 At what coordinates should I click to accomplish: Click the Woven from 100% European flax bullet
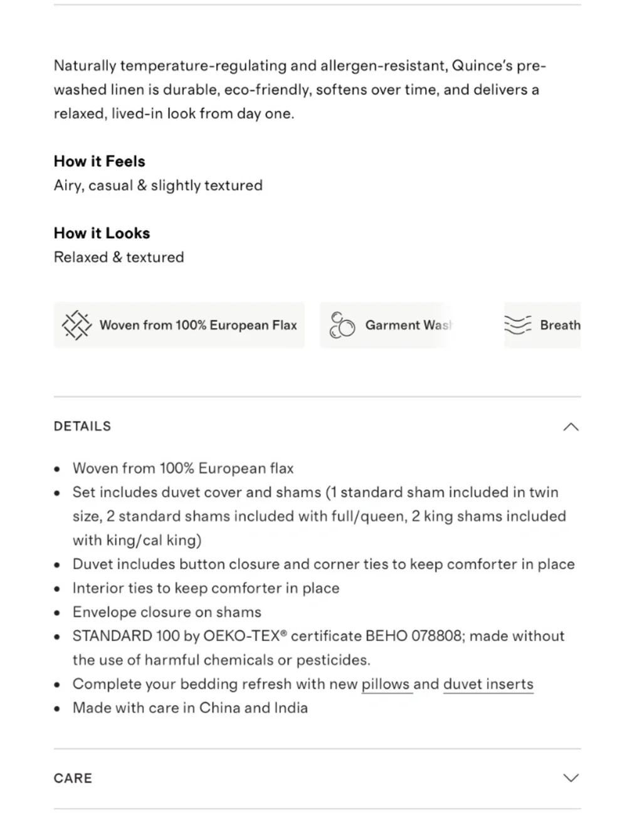pos(183,468)
